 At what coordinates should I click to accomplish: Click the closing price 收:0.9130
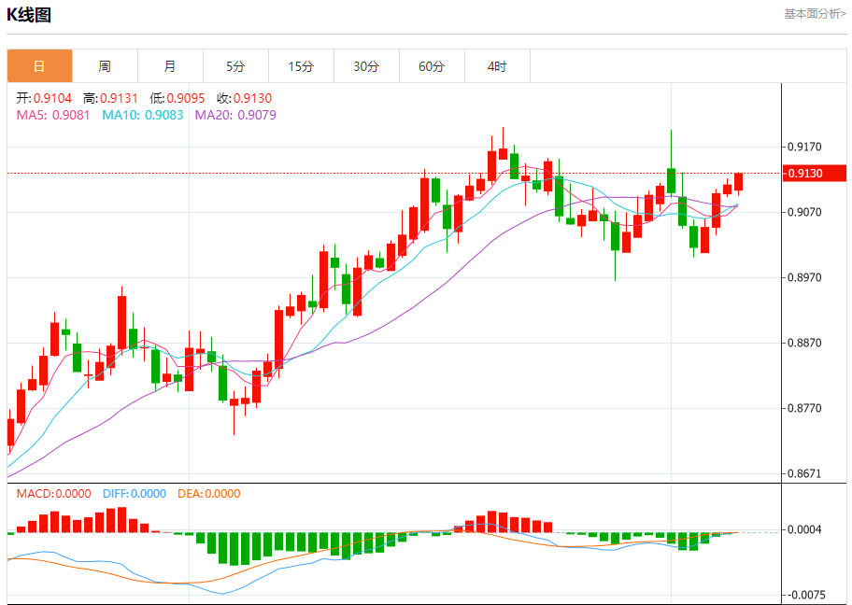click(x=244, y=98)
